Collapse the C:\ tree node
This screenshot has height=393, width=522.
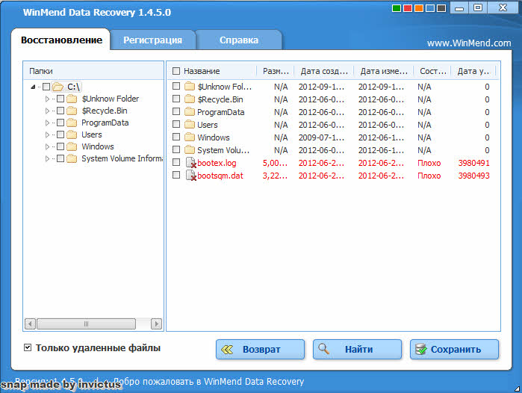[33, 87]
